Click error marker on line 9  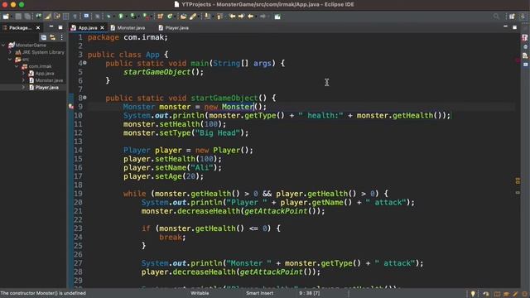coord(71,107)
